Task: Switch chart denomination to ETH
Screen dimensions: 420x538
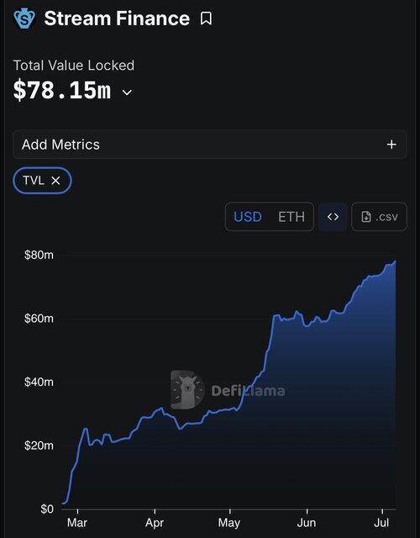Action: pyautogui.click(x=291, y=217)
